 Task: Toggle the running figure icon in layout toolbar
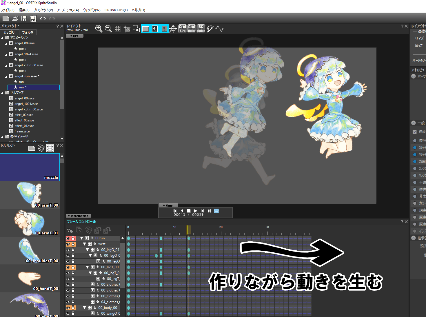pos(155,29)
